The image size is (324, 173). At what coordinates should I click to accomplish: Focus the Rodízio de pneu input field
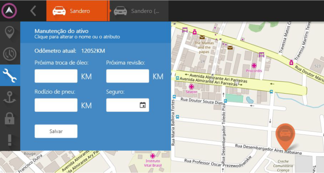[x=56, y=105]
